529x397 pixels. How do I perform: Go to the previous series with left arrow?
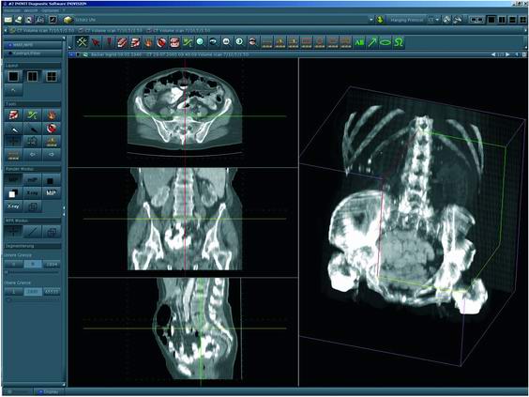point(493,54)
